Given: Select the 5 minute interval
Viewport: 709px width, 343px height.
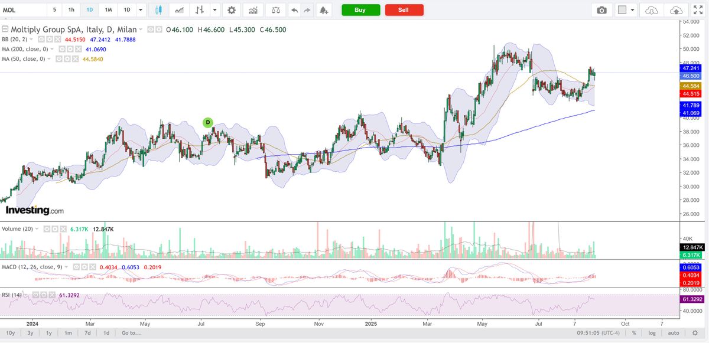Looking at the screenshot, I should [x=55, y=10].
